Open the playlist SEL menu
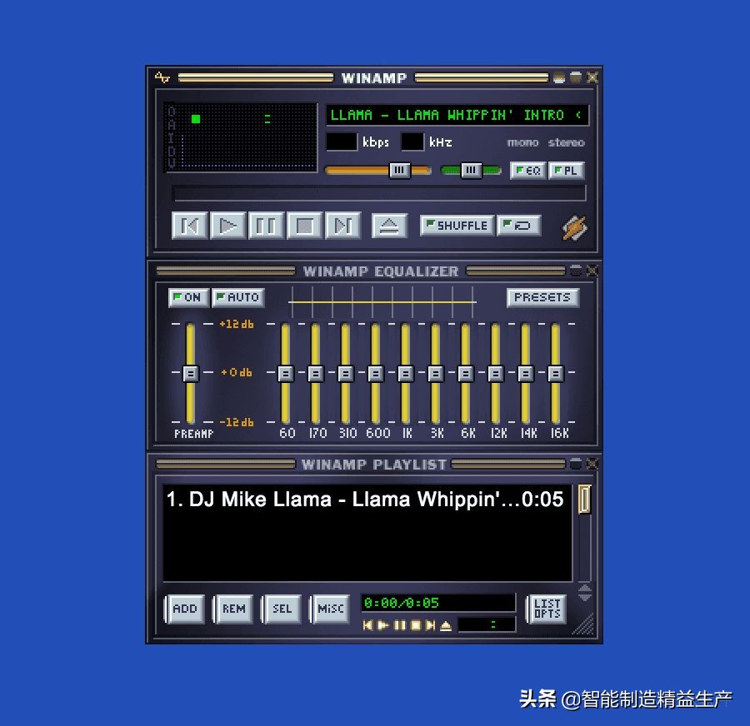Viewport: 750px width, 726px height. pos(282,609)
